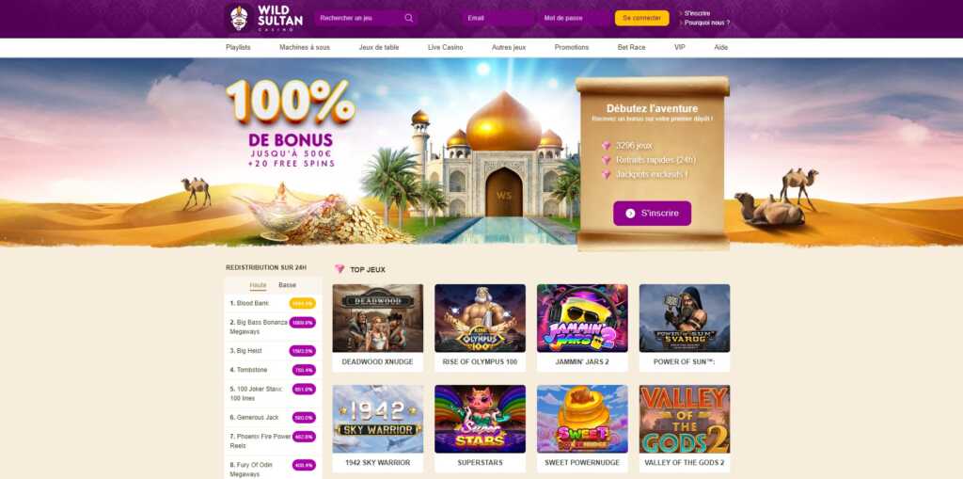
Task: Go to the Promotions menu page
Action: (x=571, y=47)
